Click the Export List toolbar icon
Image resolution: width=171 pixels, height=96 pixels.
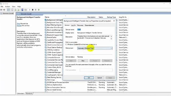pyautogui.click(x=18, y=10)
